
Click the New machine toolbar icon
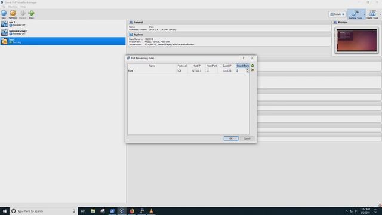[4, 14]
